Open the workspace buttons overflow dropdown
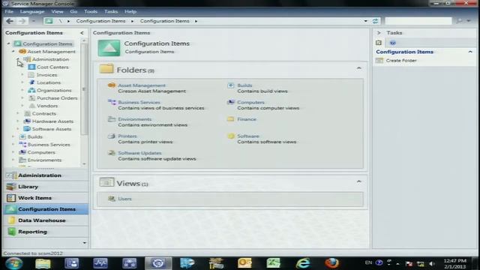The width and height of the screenshot is (480, 270). (85, 243)
